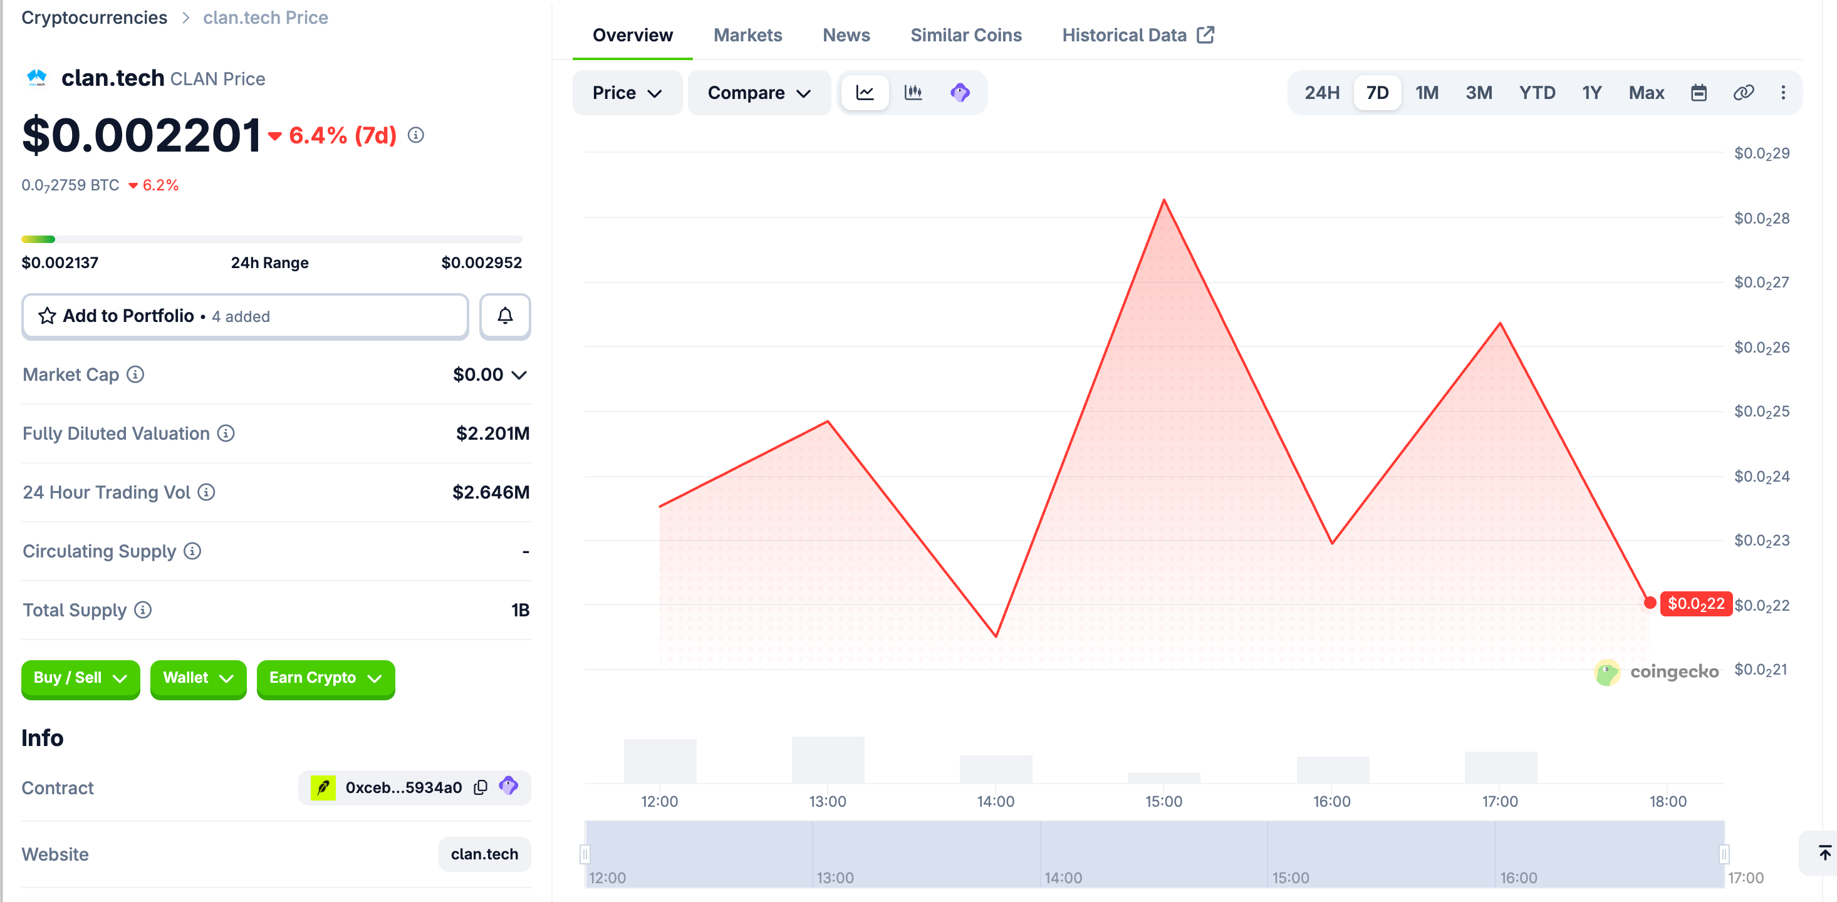Open the Price dropdown
Image resolution: width=1837 pixels, height=902 pixels.
coord(627,93)
